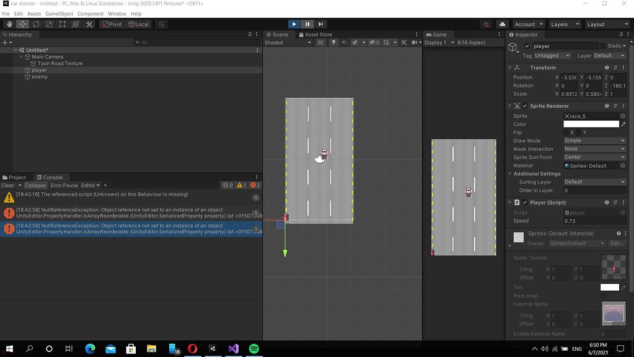Open custom editor tools icon
The width and height of the screenshot is (634, 357).
[89, 24]
